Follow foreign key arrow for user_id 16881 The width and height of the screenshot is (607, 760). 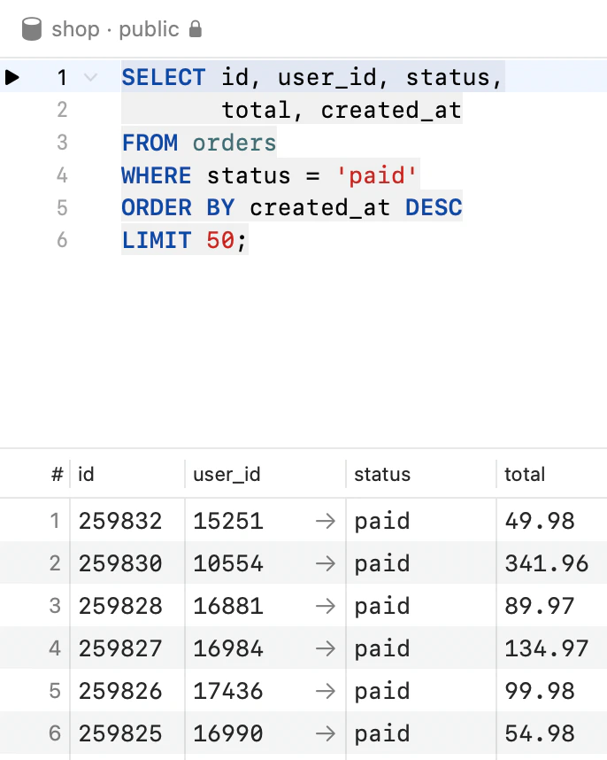[x=326, y=606]
